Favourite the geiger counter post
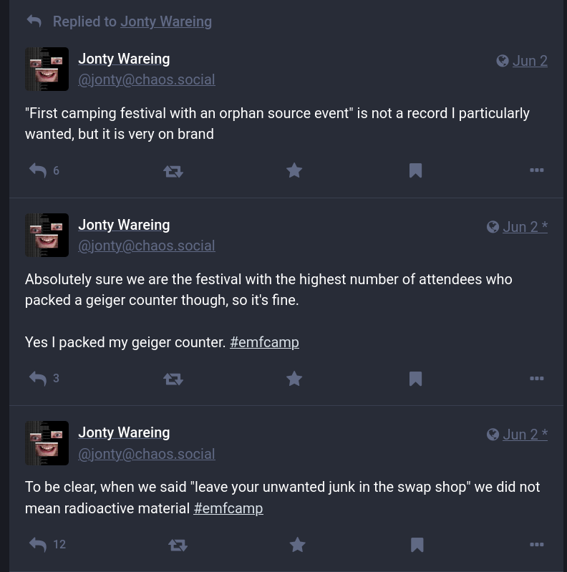This screenshot has width=567, height=572. [x=294, y=378]
